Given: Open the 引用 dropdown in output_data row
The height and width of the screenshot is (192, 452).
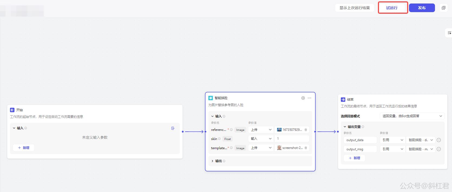Looking at the screenshot, I should tap(393, 140).
